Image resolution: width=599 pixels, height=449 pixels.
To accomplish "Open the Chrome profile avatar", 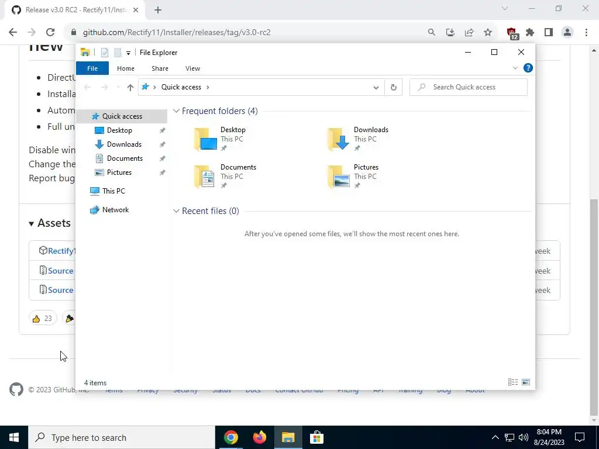I will click(567, 33).
